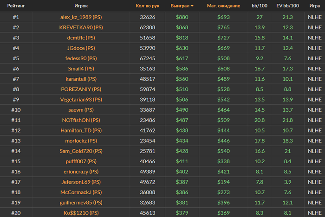Select Smail4 (PS) player name
325x217 pixels.
click(81, 69)
